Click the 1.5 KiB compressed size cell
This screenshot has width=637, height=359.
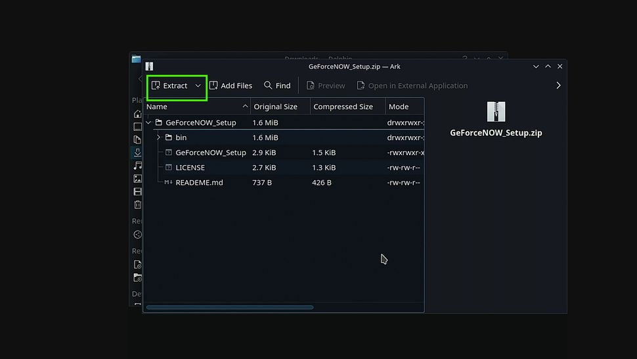[324, 153]
